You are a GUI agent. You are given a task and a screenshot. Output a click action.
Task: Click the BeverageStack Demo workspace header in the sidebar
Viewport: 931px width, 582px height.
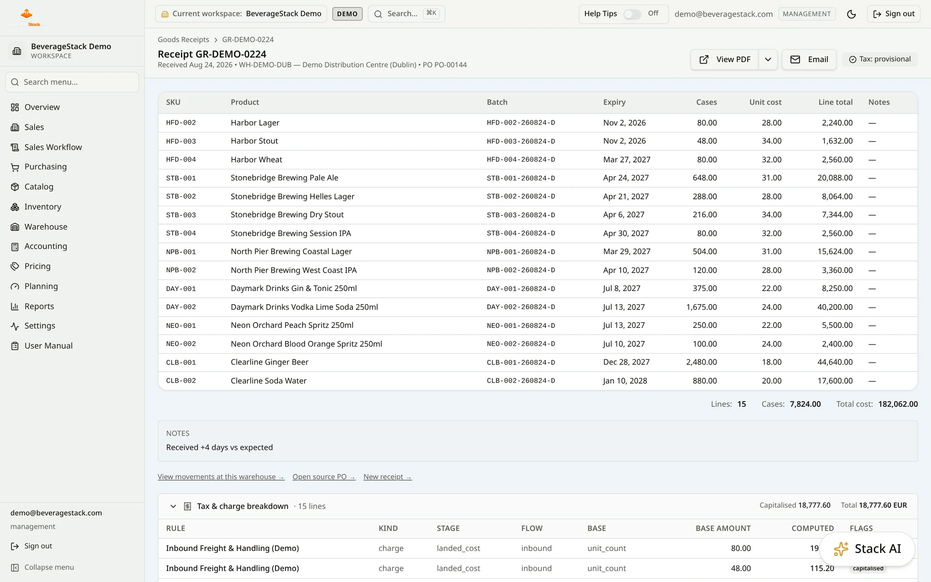point(72,50)
